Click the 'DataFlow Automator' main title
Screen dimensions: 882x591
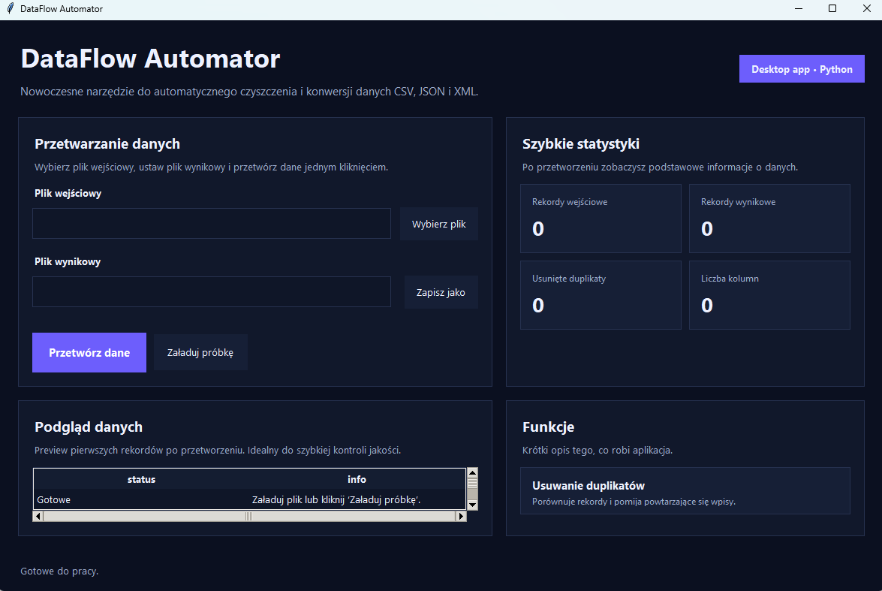(x=151, y=59)
